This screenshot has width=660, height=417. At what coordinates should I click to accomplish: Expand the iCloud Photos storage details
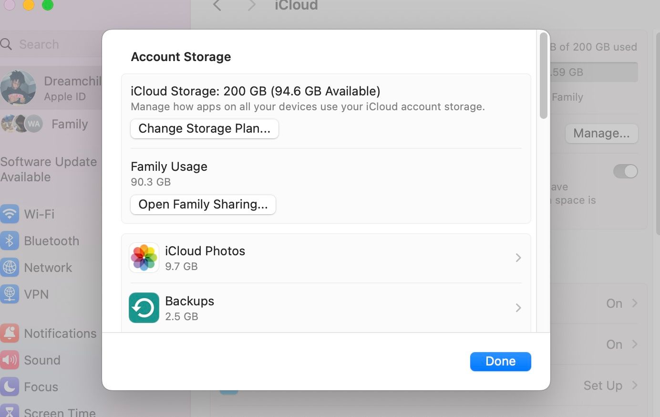coord(518,257)
